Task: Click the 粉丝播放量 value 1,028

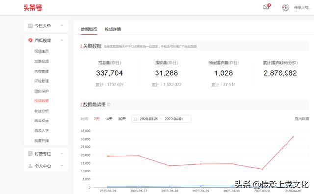Action: 224,73
